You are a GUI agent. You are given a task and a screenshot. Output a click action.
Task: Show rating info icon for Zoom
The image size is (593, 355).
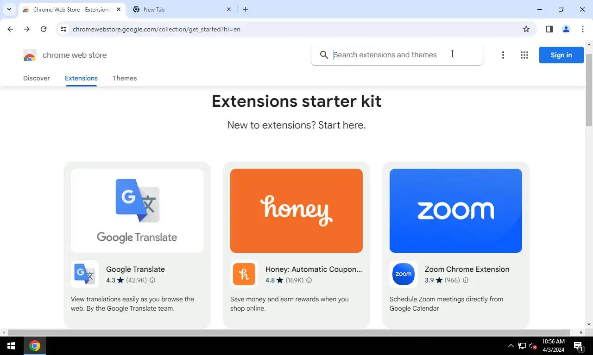tap(466, 280)
